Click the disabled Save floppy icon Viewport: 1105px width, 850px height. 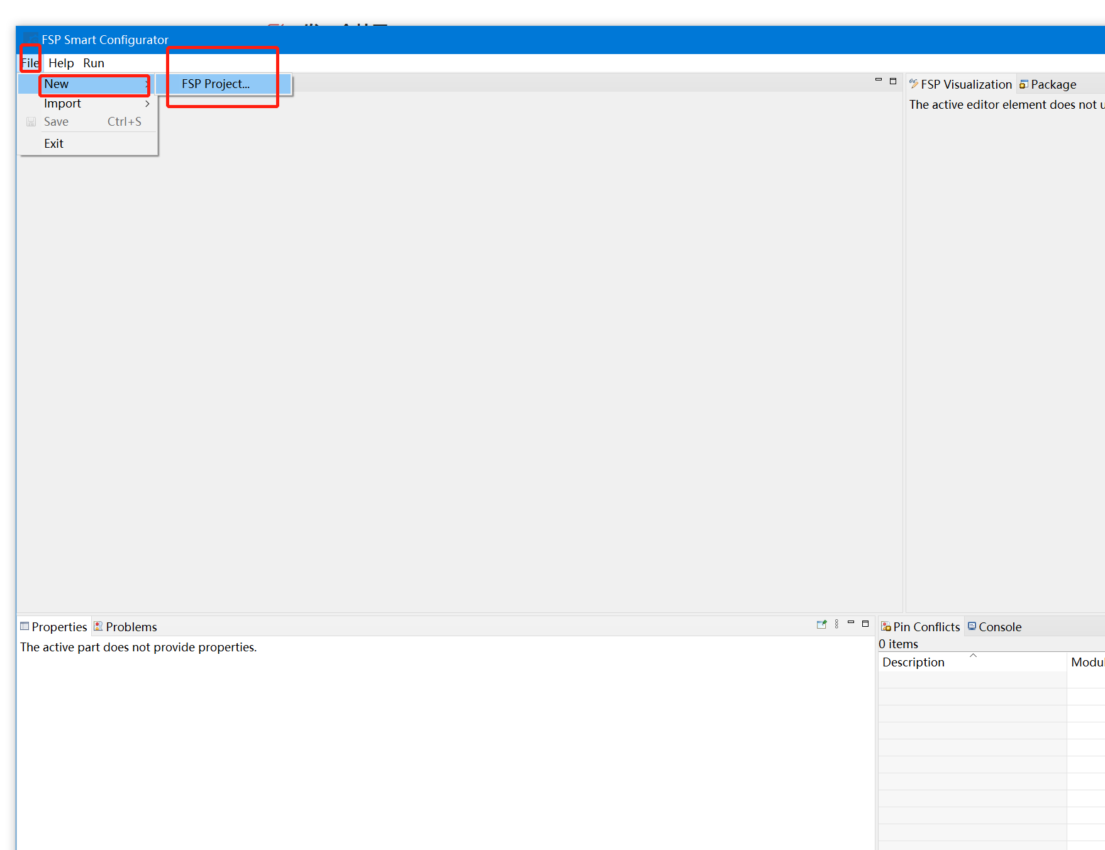pyautogui.click(x=31, y=122)
